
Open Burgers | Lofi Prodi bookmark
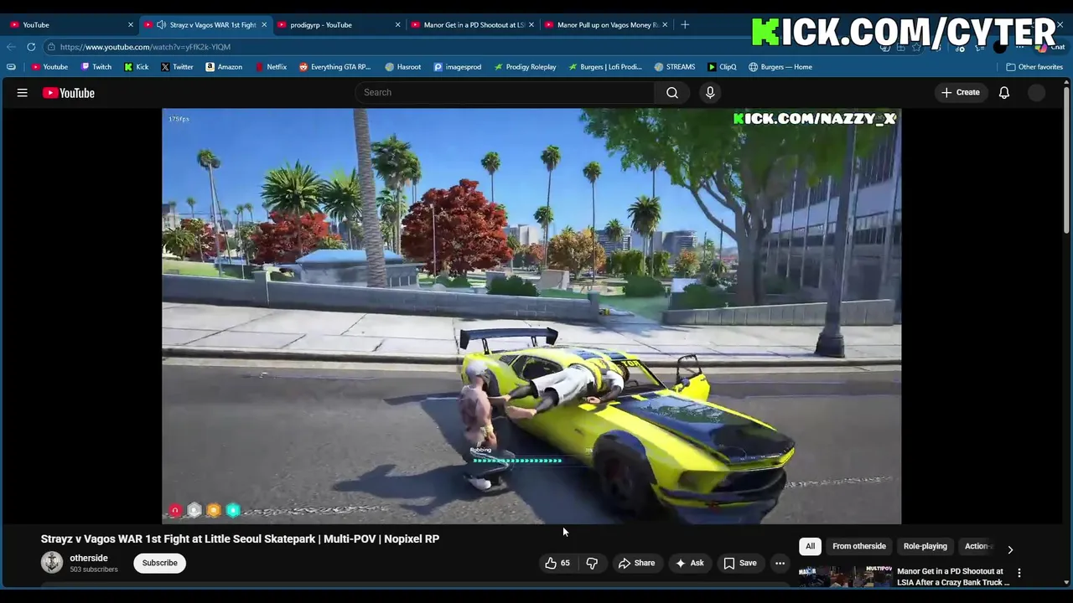[x=605, y=67]
